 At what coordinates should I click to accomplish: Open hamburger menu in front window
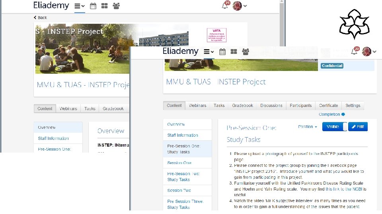[209, 52]
